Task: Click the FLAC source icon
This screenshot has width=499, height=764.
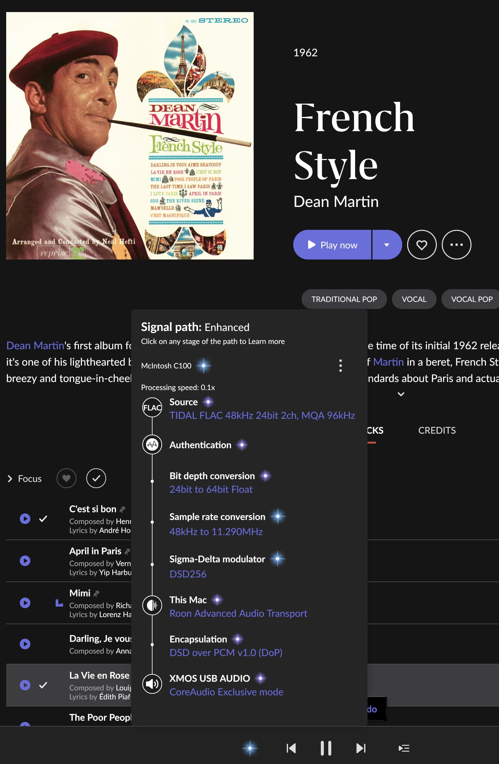Action: (152, 407)
